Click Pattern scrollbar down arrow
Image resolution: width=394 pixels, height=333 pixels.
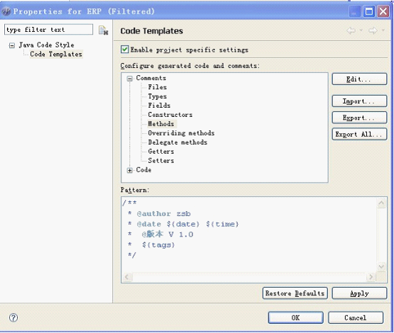point(381,266)
